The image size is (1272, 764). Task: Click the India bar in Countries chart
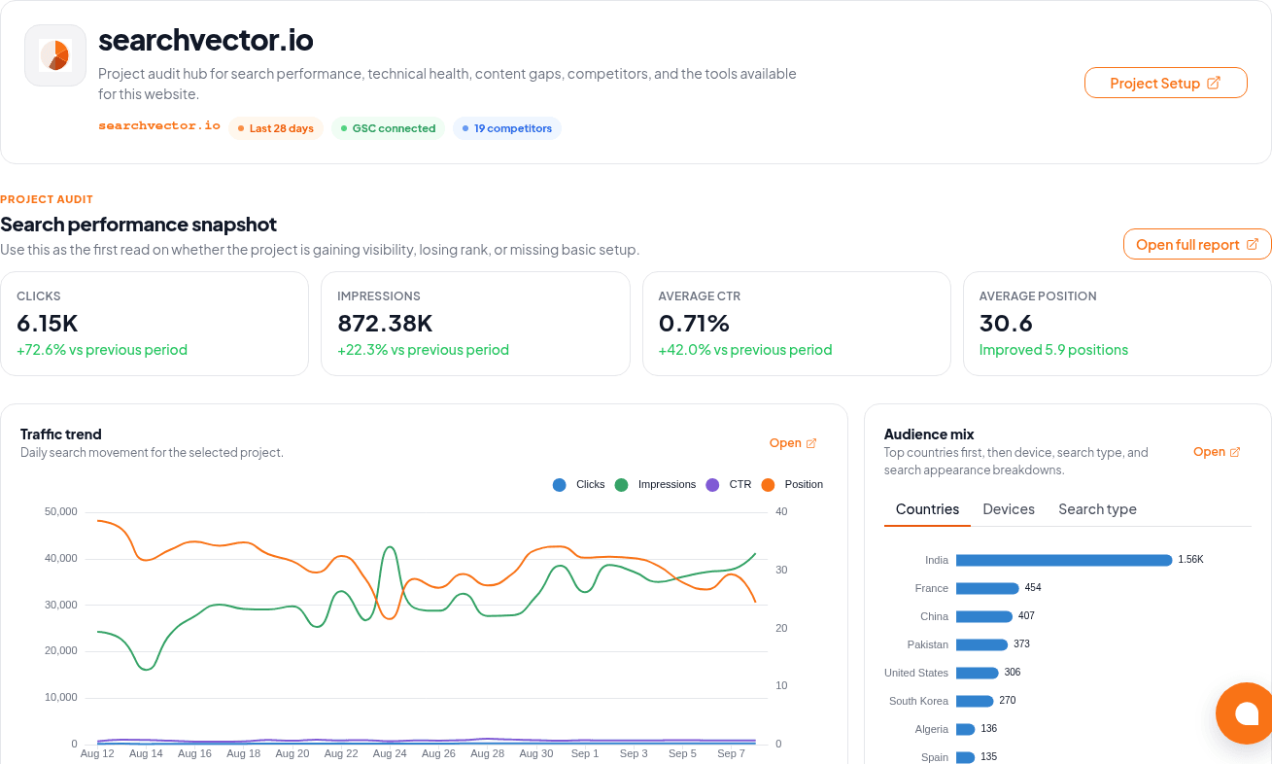point(1064,560)
